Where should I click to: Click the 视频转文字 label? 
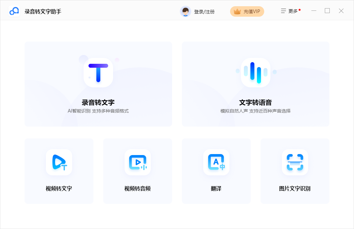click(x=59, y=188)
